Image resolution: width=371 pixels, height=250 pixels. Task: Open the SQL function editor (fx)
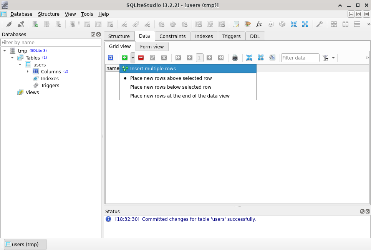(259, 24)
